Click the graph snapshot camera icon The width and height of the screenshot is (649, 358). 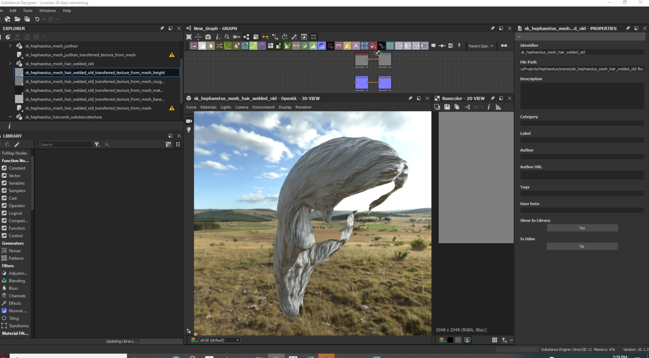pos(208,37)
